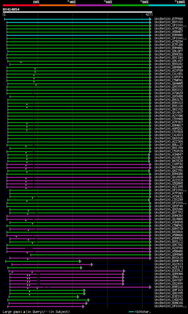Click the purple ~60% legend segment

(x=94, y=5)
